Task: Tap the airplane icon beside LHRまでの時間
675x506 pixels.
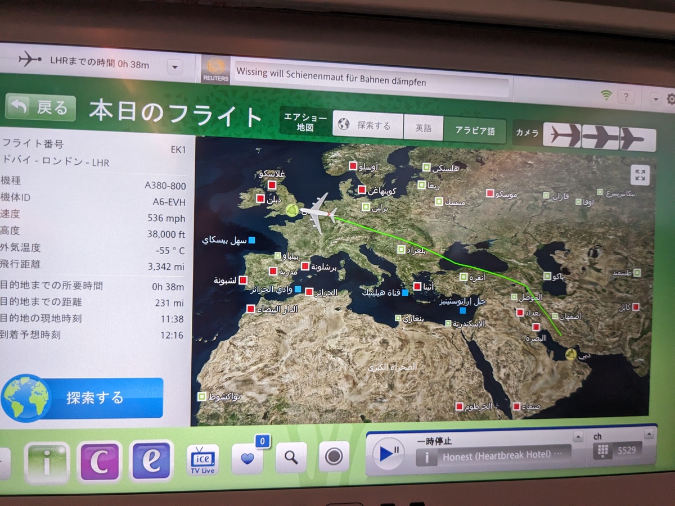Action: 29,59
